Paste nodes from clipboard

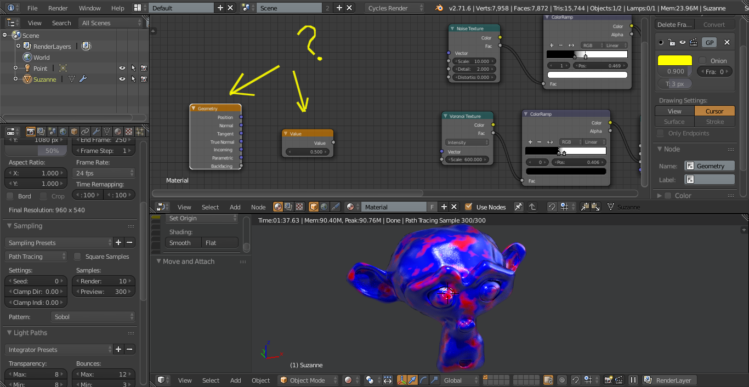point(596,207)
